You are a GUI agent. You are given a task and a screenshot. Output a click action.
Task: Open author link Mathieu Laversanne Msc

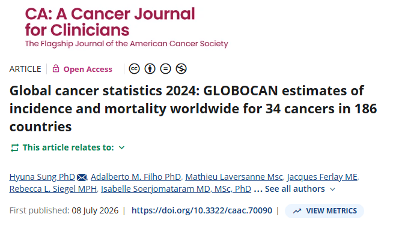tap(234, 177)
